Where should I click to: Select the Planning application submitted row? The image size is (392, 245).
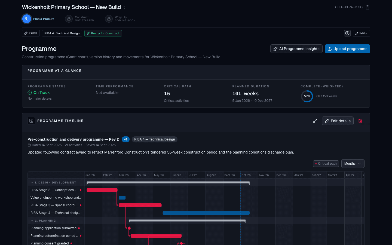pyautogui.click(x=56, y=228)
